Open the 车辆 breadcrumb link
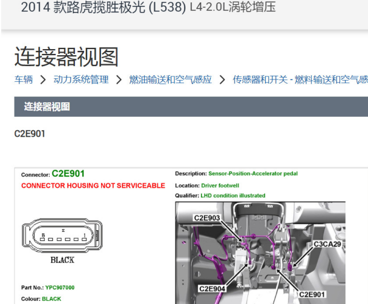This screenshot has height=304, width=368. pos(24,79)
